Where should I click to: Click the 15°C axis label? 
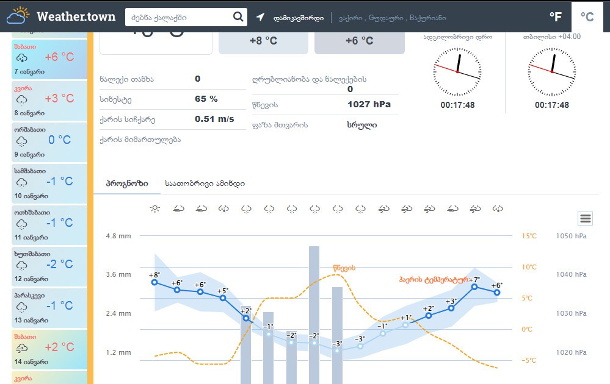[529, 236]
